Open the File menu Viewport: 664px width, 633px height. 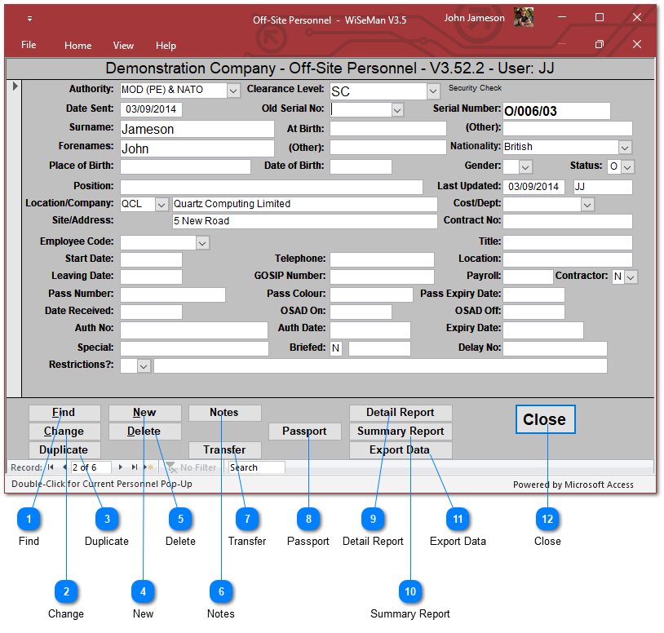click(29, 45)
